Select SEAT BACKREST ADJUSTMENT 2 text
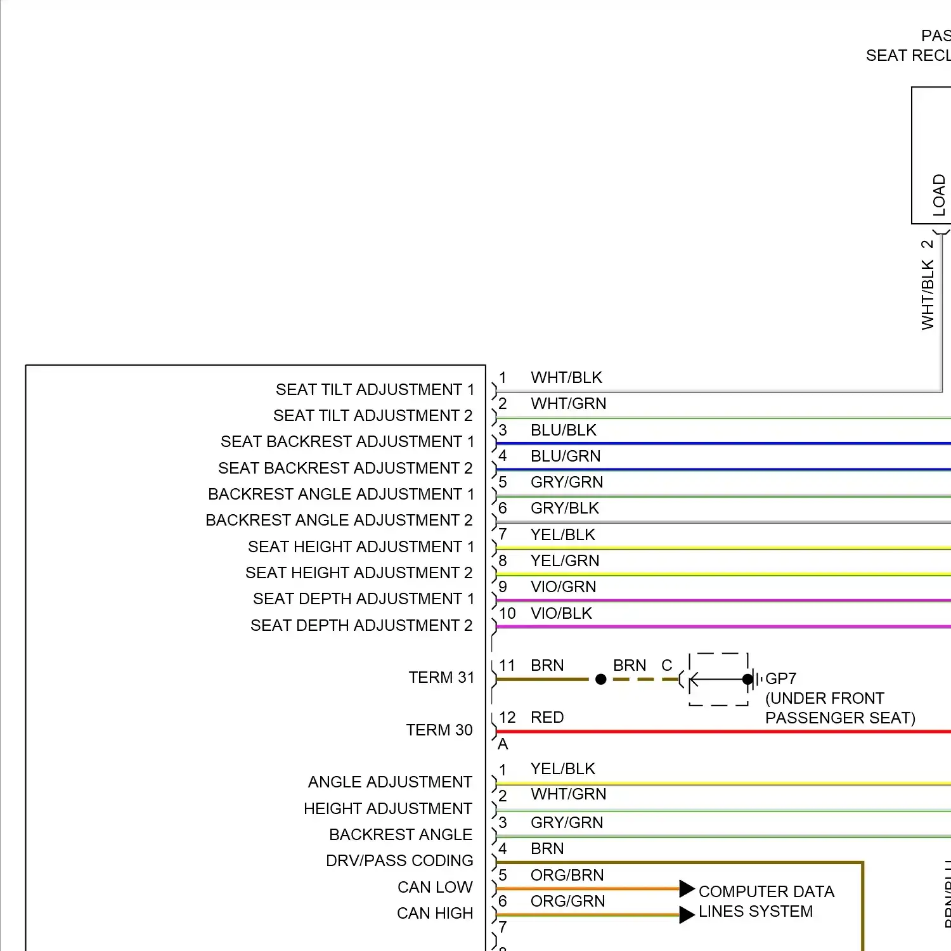This screenshot has height=951, width=951. click(x=346, y=468)
